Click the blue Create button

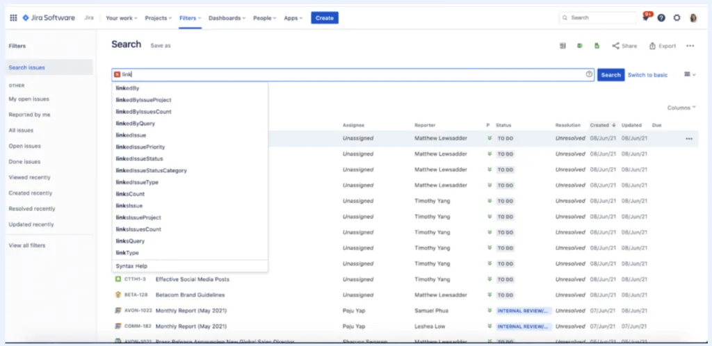click(x=325, y=18)
